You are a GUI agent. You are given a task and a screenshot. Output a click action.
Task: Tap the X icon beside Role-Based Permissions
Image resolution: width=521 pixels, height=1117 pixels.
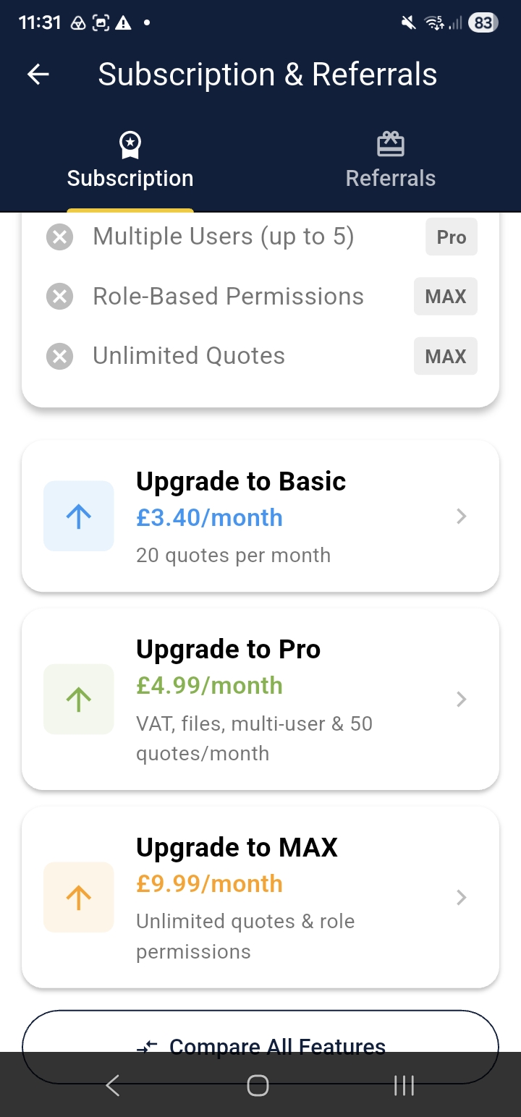tap(60, 296)
